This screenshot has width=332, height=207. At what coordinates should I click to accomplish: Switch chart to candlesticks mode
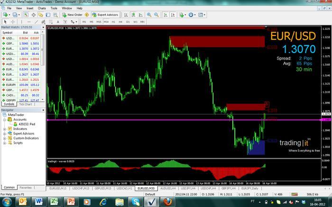[x=133, y=15]
